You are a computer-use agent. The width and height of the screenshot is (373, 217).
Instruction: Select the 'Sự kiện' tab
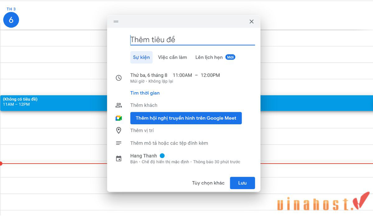pyautogui.click(x=141, y=57)
